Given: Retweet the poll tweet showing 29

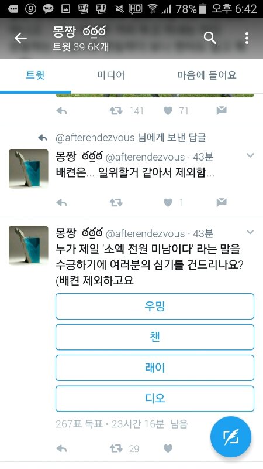Looking at the screenshot, I should pyautogui.click(x=116, y=448).
